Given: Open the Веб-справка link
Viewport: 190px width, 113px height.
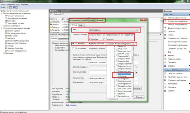Looking at the screenshot, I should point(71,105).
